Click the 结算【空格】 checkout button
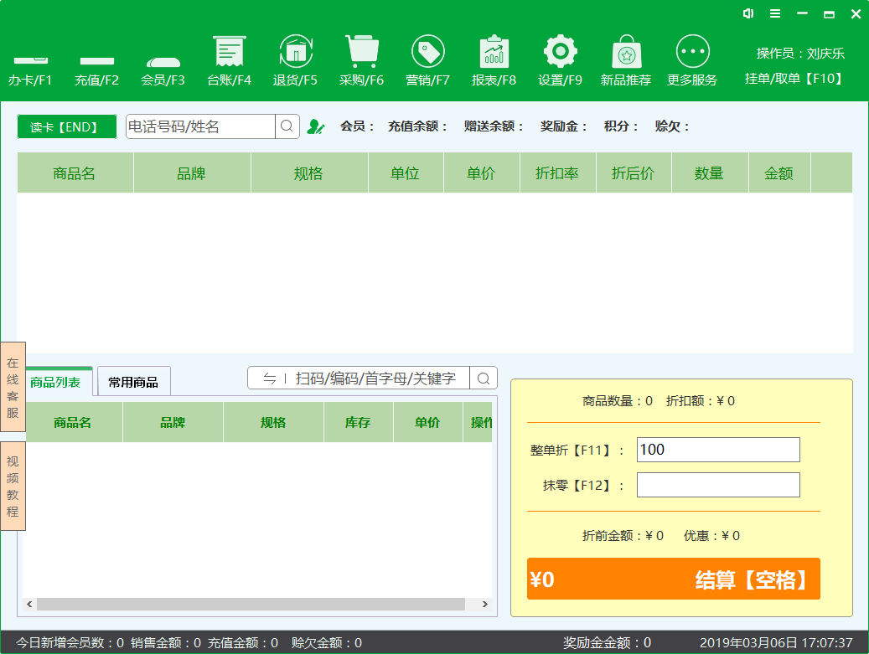This screenshot has width=869, height=654. (674, 579)
